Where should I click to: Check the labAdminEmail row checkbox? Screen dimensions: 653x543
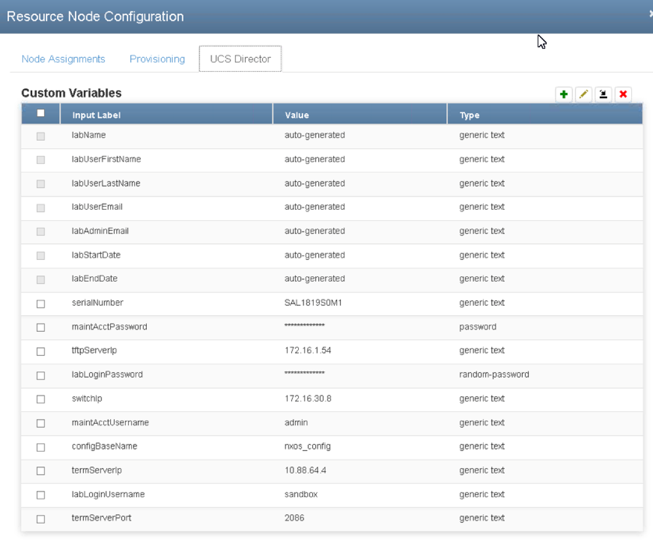pos(41,232)
